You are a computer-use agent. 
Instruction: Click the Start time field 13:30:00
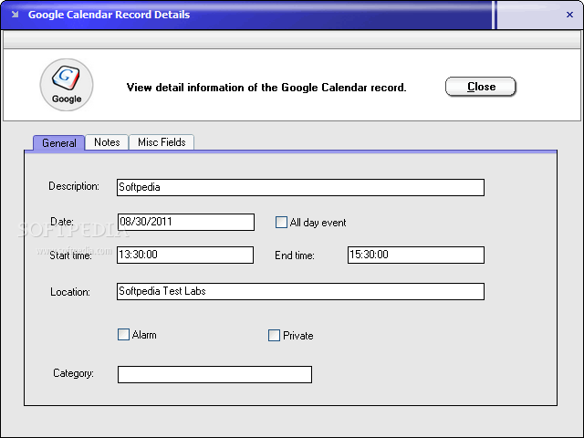pos(185,255)
